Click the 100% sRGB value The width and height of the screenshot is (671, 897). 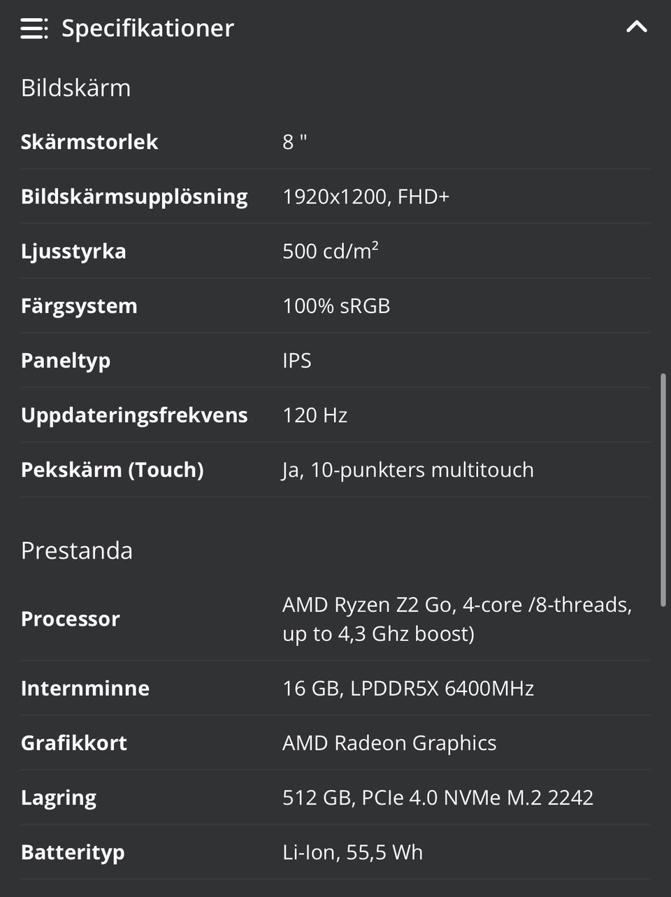tap(336, 306)
